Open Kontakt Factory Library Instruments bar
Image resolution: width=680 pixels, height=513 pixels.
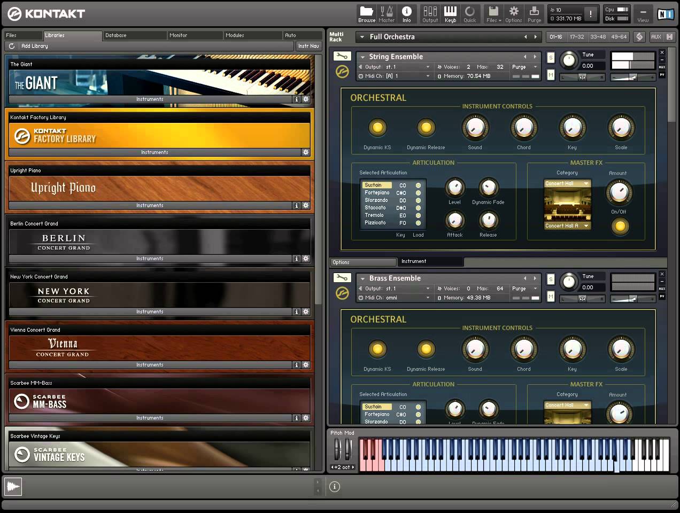[155, 152]
